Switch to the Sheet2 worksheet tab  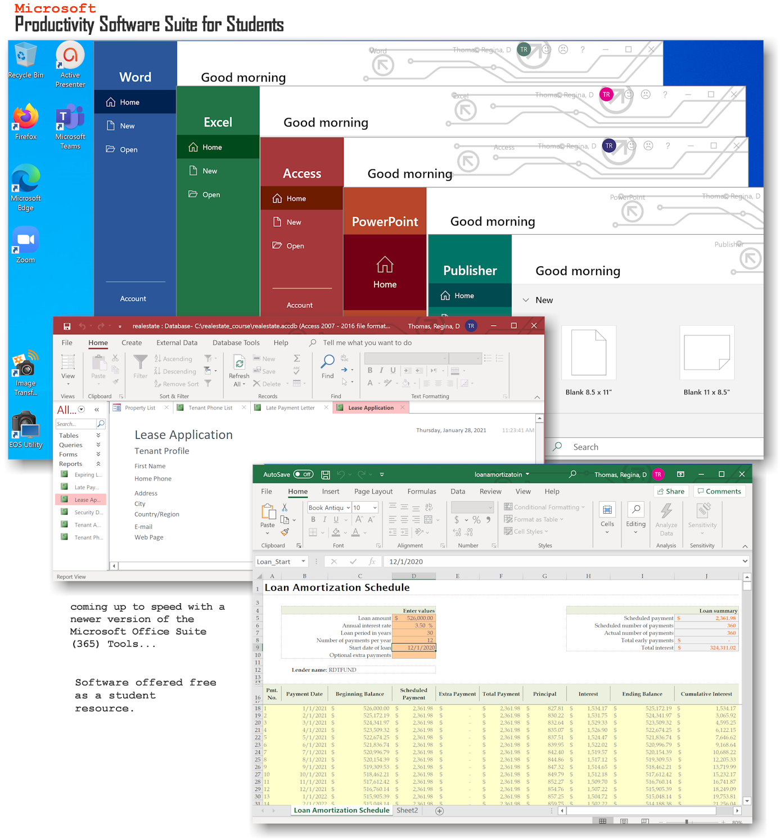(407, 811)
